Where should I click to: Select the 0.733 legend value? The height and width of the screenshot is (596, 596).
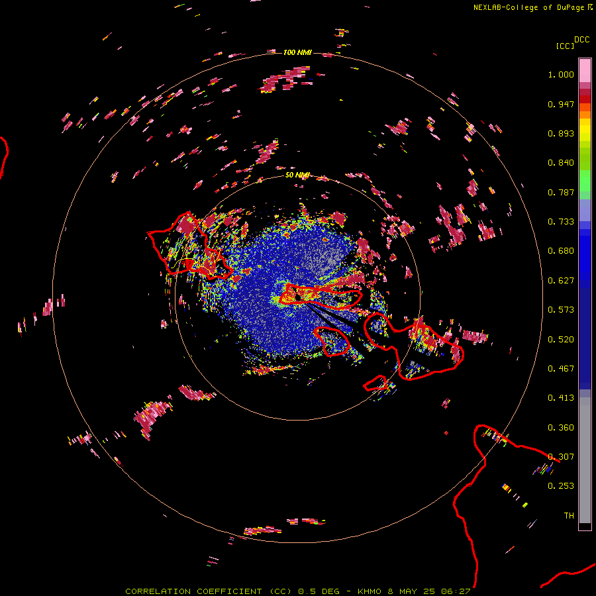561,222
